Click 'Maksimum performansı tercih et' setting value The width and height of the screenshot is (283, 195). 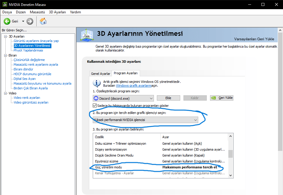click(x=190, y=167)
